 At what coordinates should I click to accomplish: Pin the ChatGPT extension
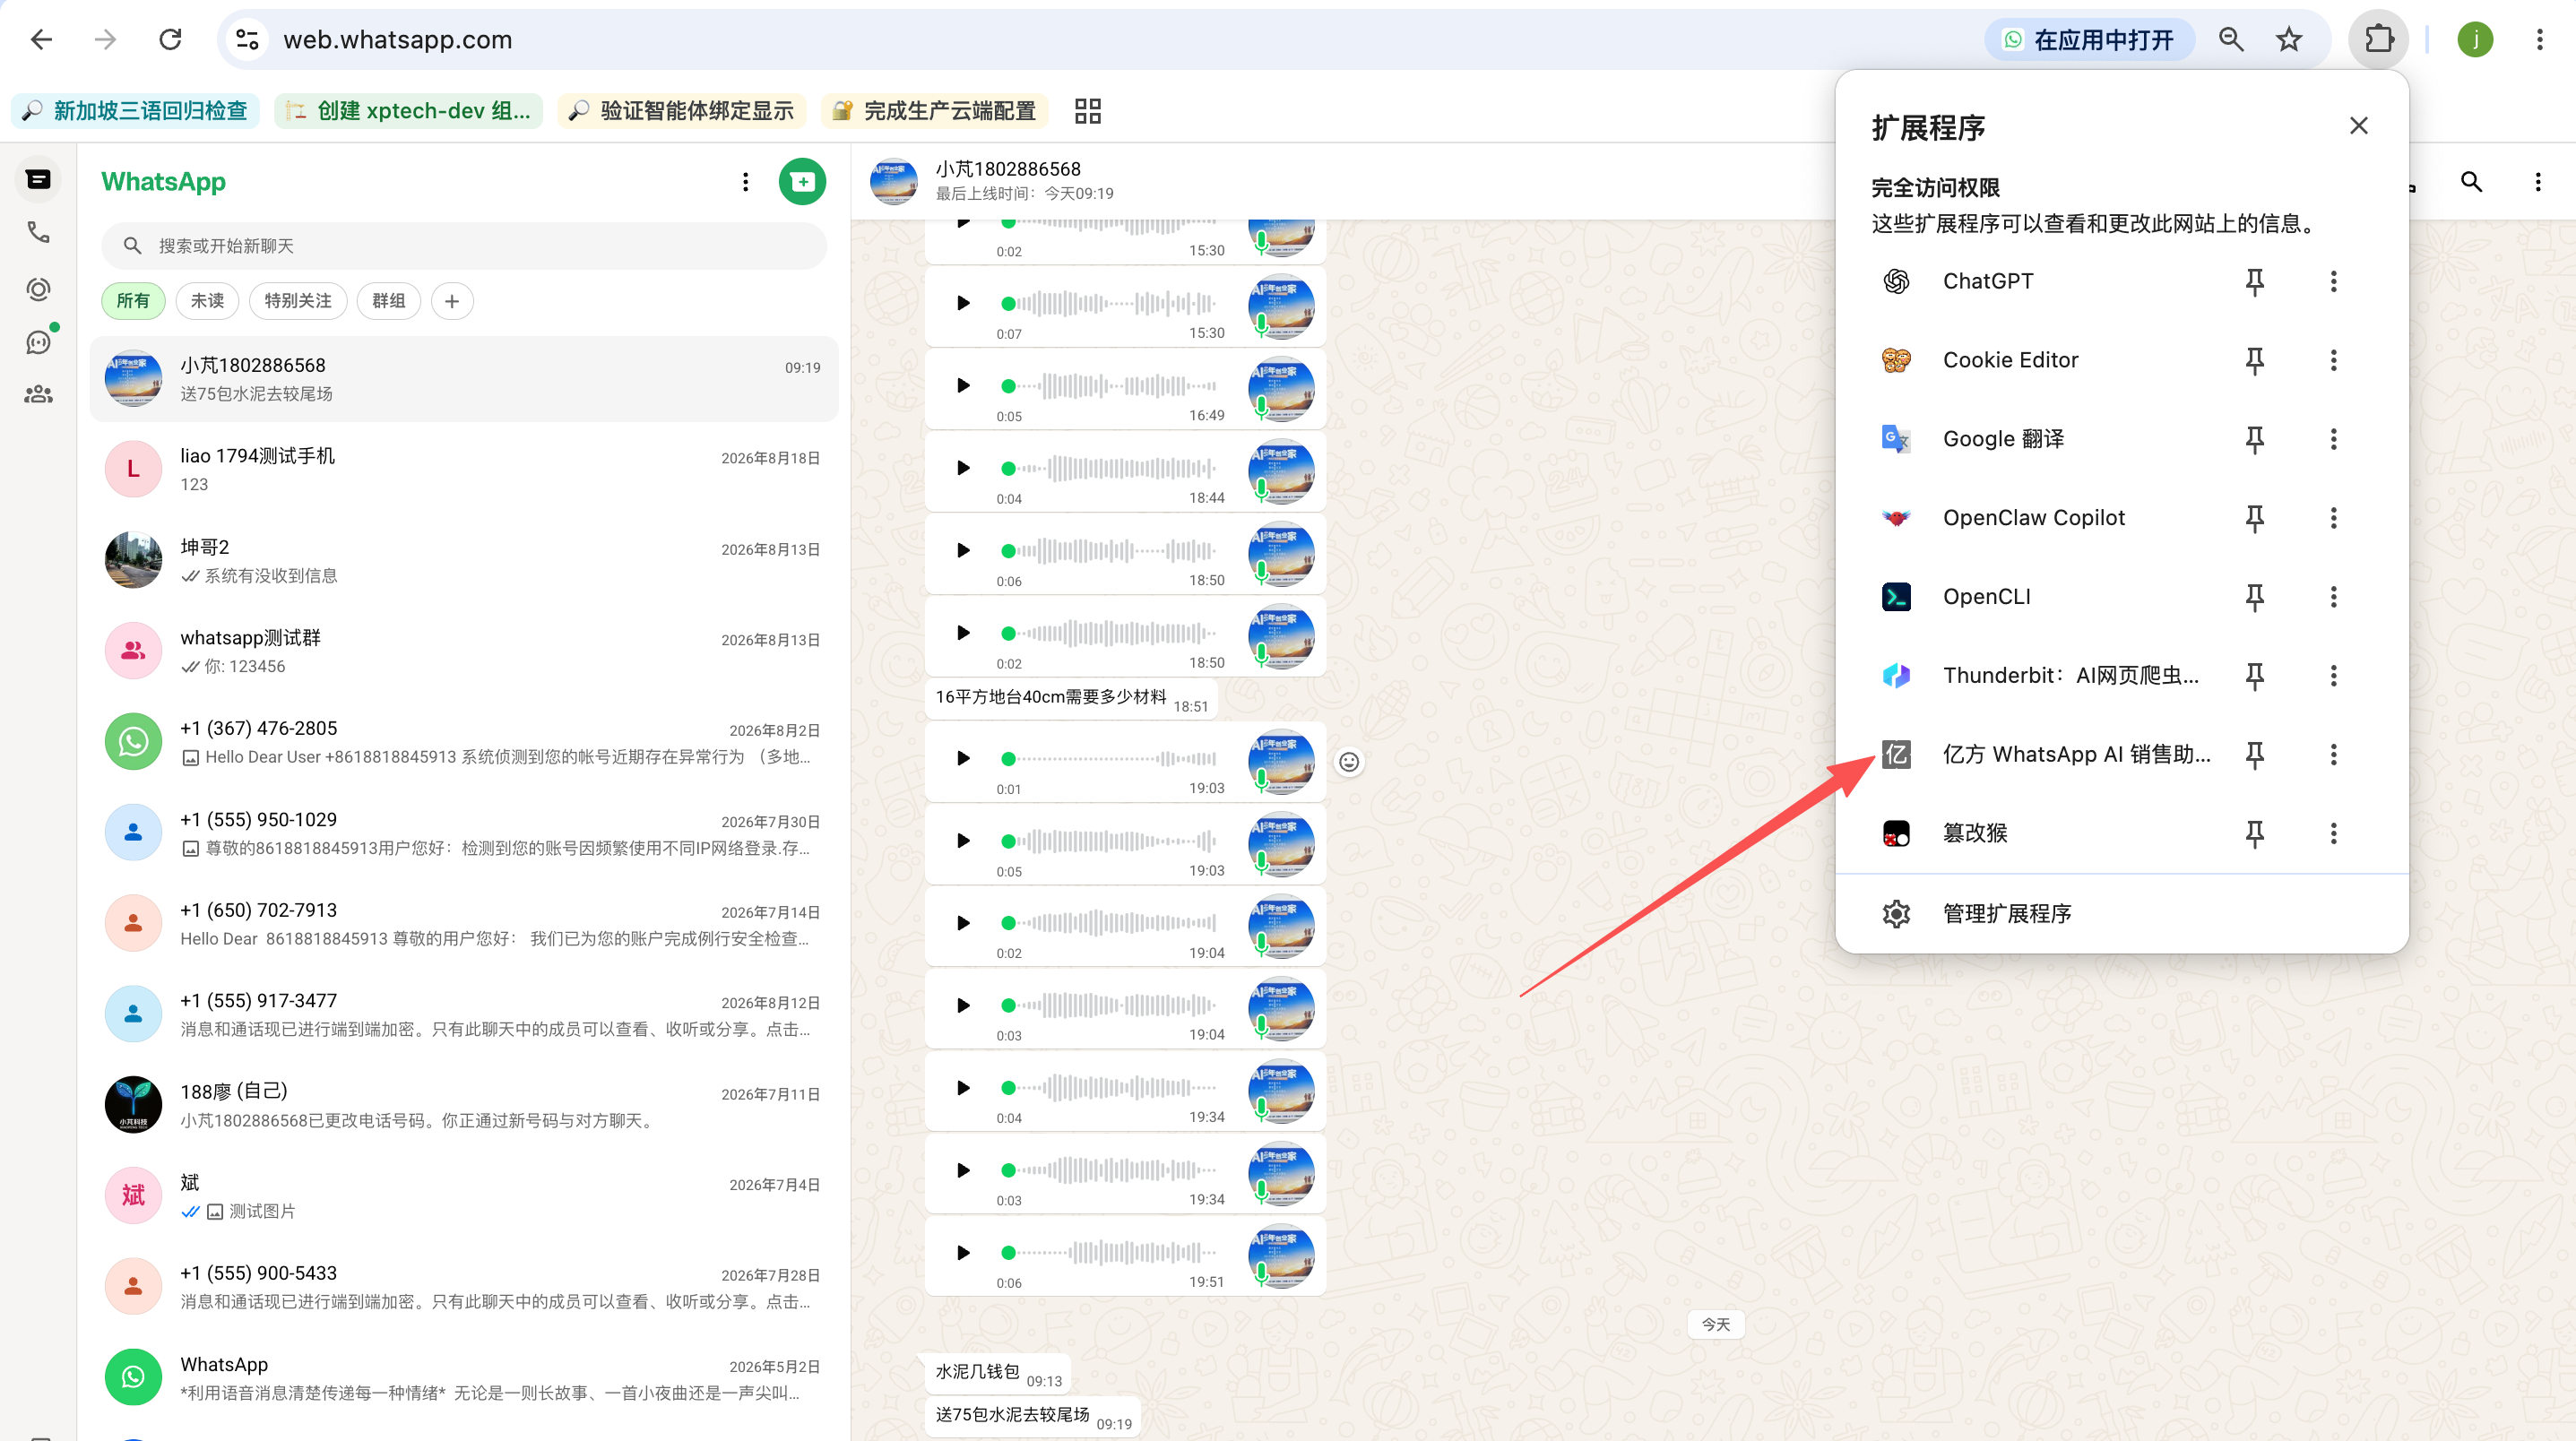2254,282
